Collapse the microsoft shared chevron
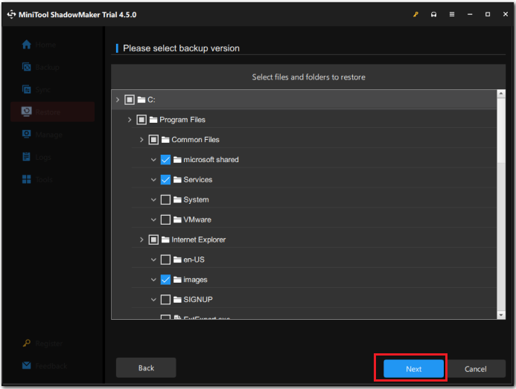516x389 pixels. point(153,160)
